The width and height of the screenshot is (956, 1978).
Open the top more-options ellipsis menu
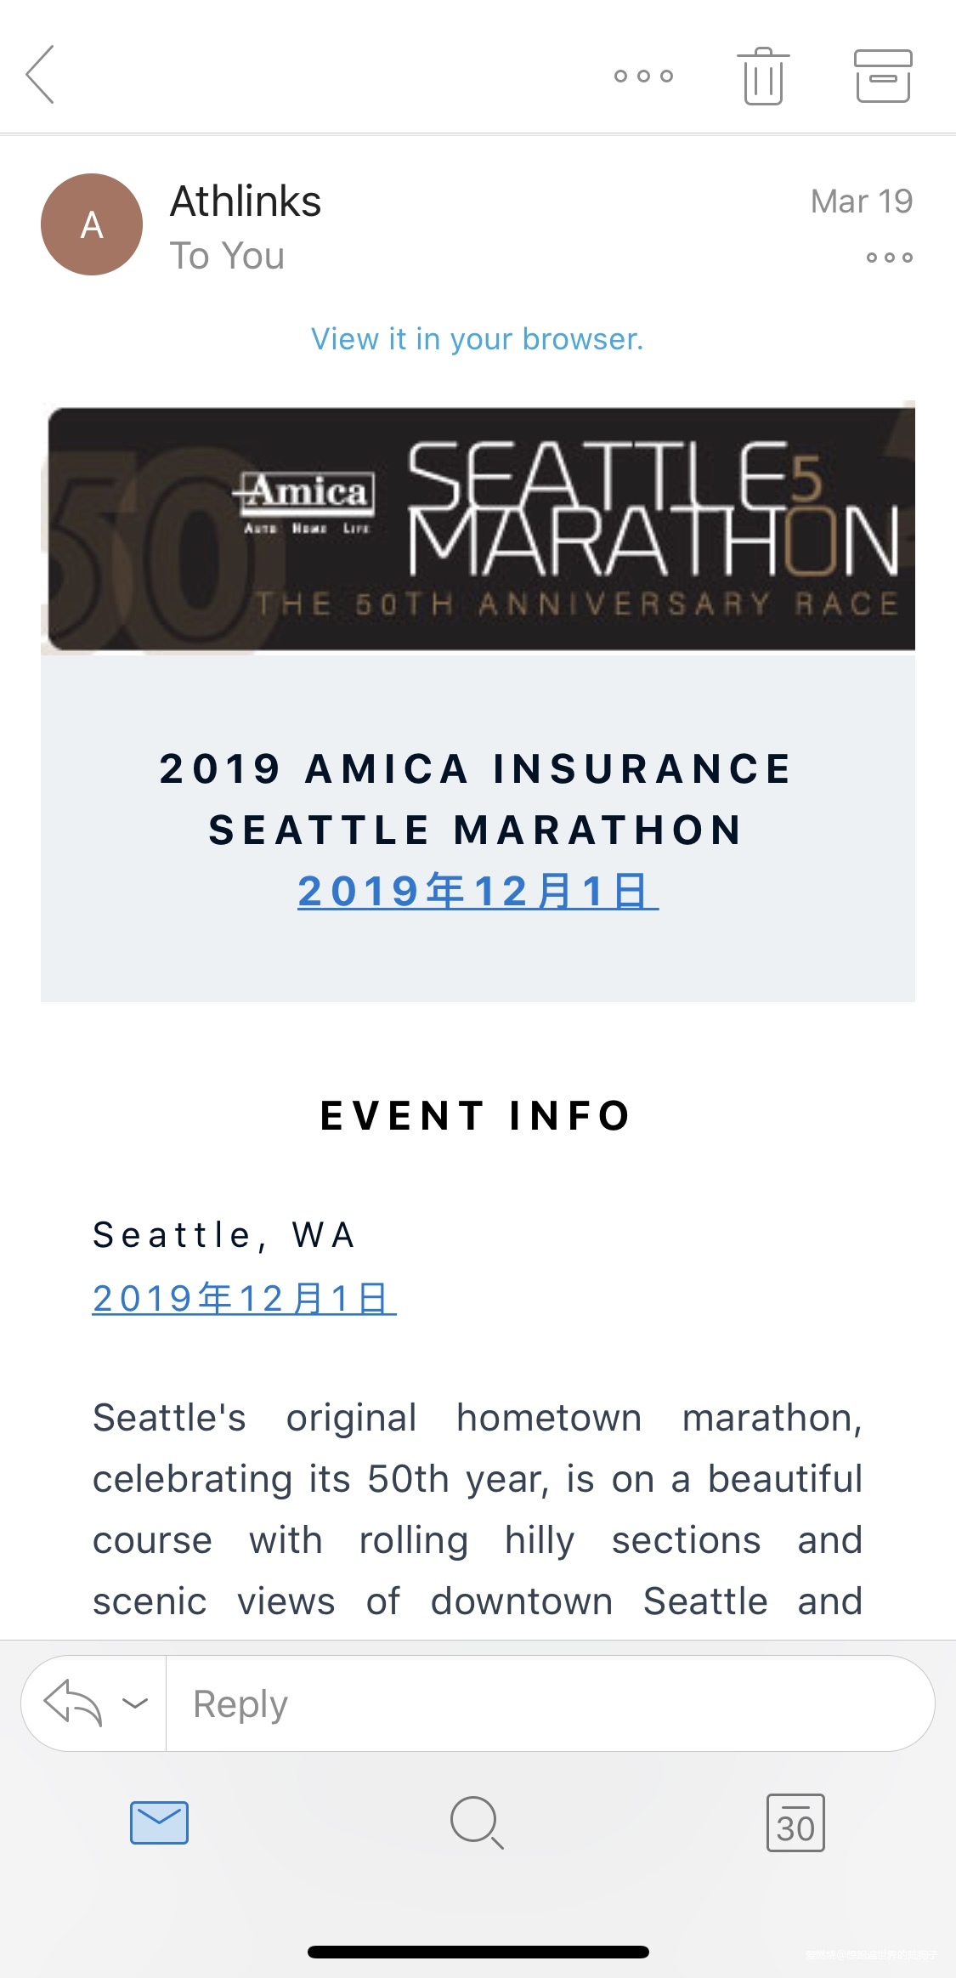[643, 76]
